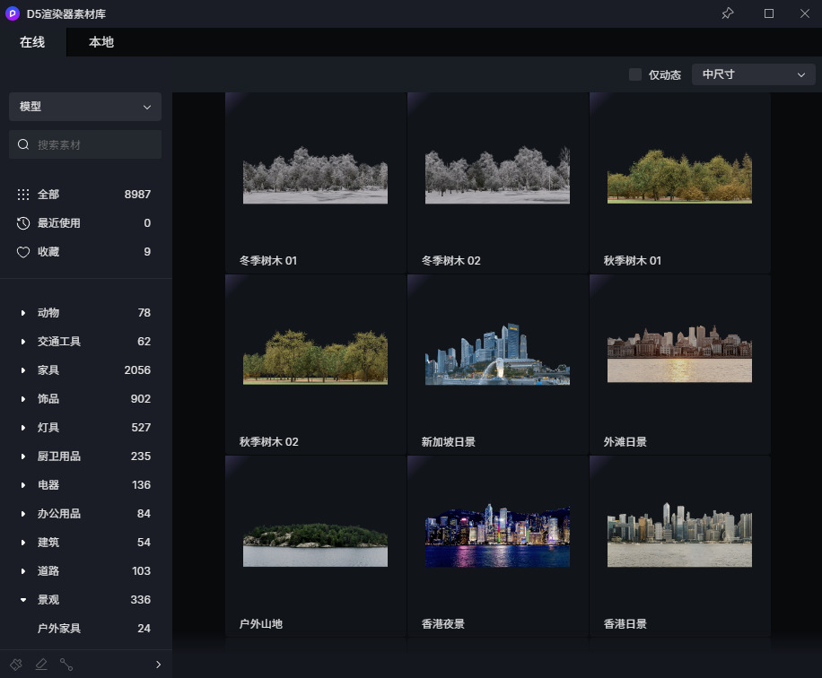This screenshot has width=822, height=678.
Task: Open the 模型 category dropdown
Action: (85, 107)
